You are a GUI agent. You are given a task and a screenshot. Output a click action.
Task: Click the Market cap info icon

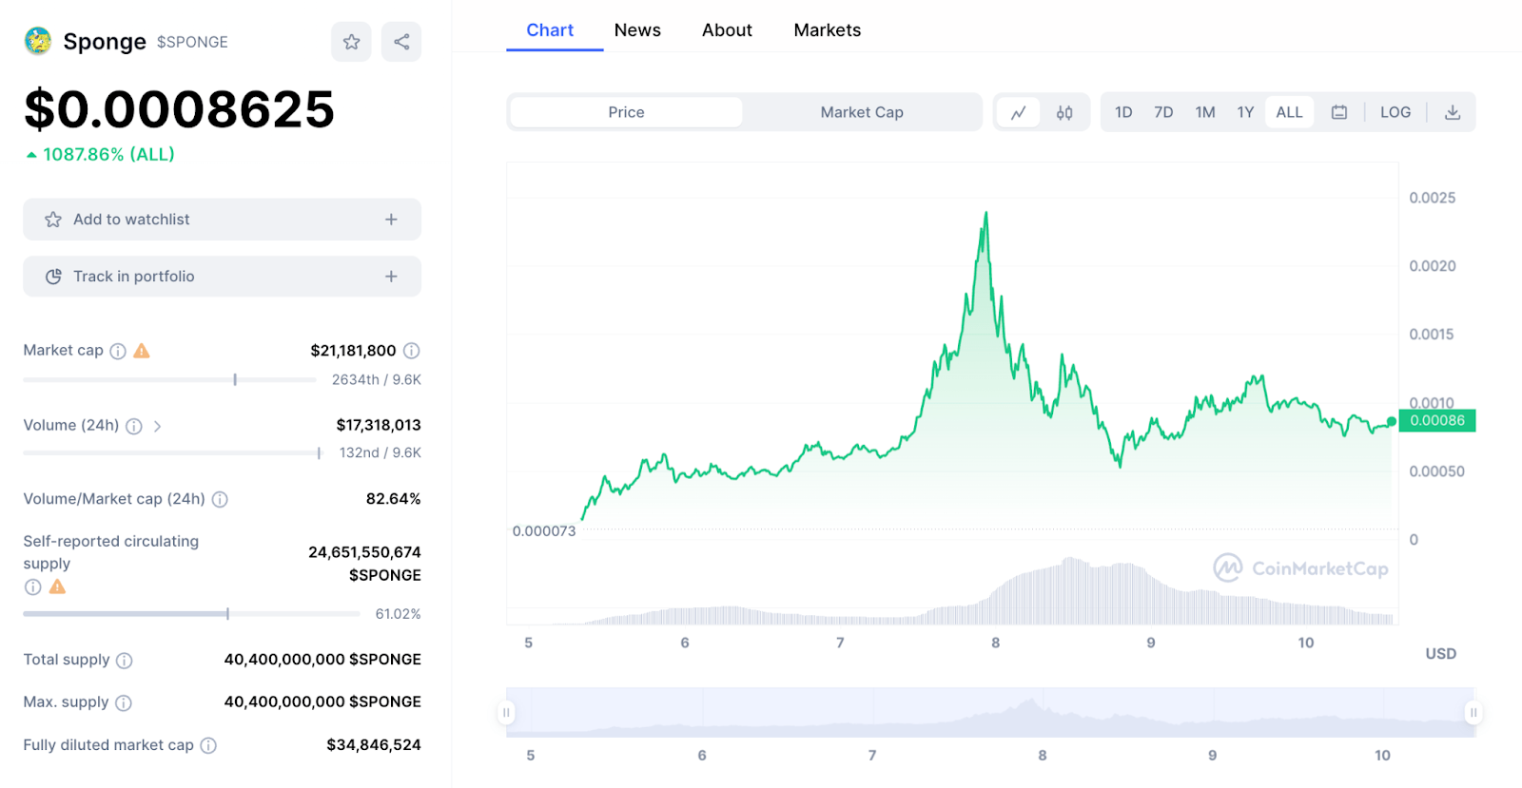click(x=118, y=351)
